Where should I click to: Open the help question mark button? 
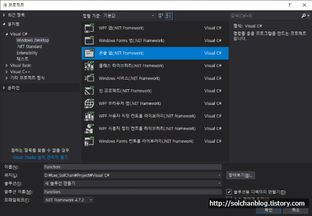(289, 5)
